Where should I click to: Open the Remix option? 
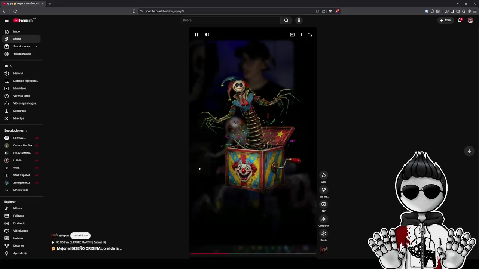pyautogui.click(x=324, y=234)
